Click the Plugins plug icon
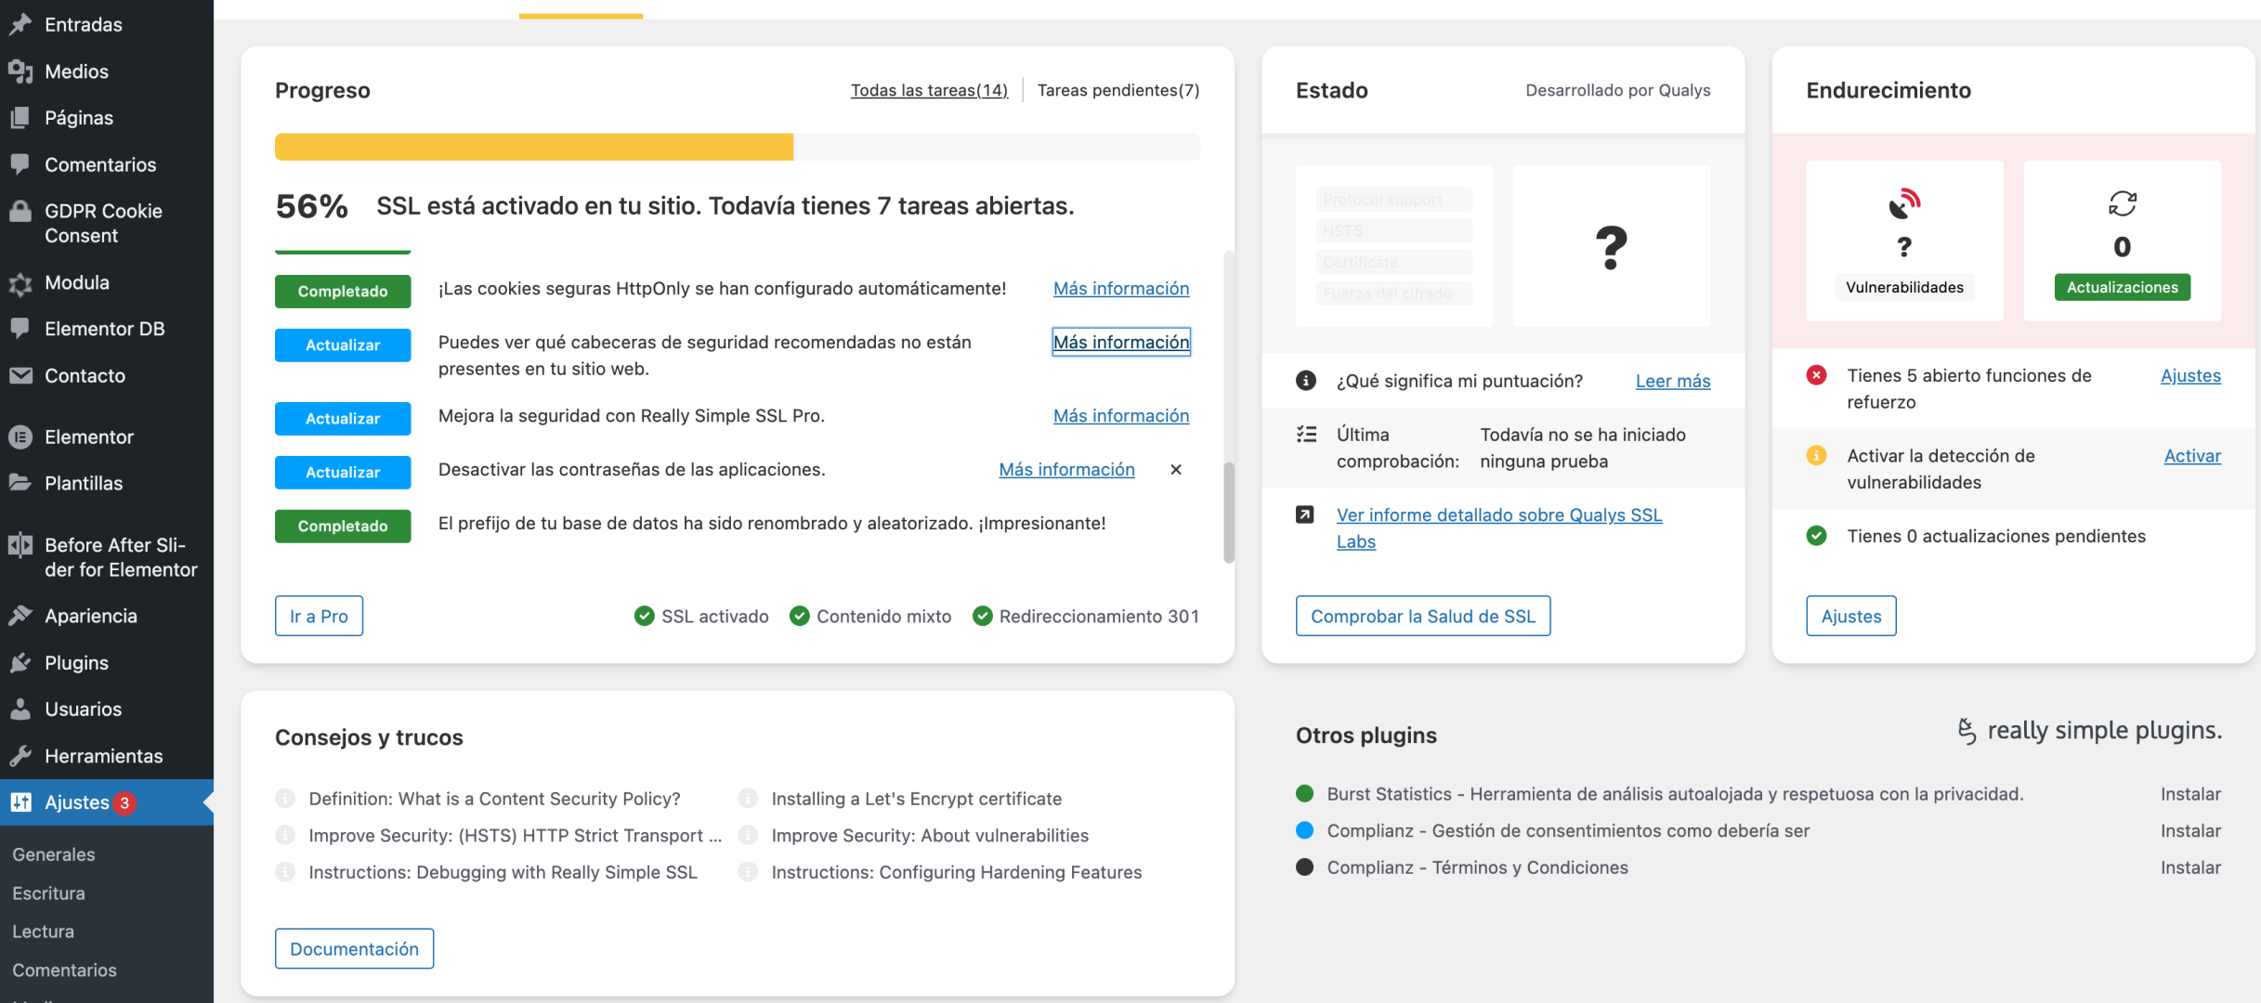 tap(20, 663)
